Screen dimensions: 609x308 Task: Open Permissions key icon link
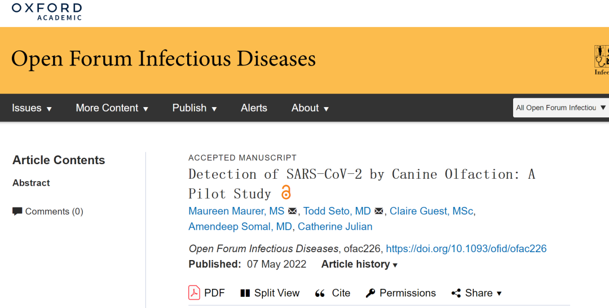pyautogui.click(x=370, y=293)
